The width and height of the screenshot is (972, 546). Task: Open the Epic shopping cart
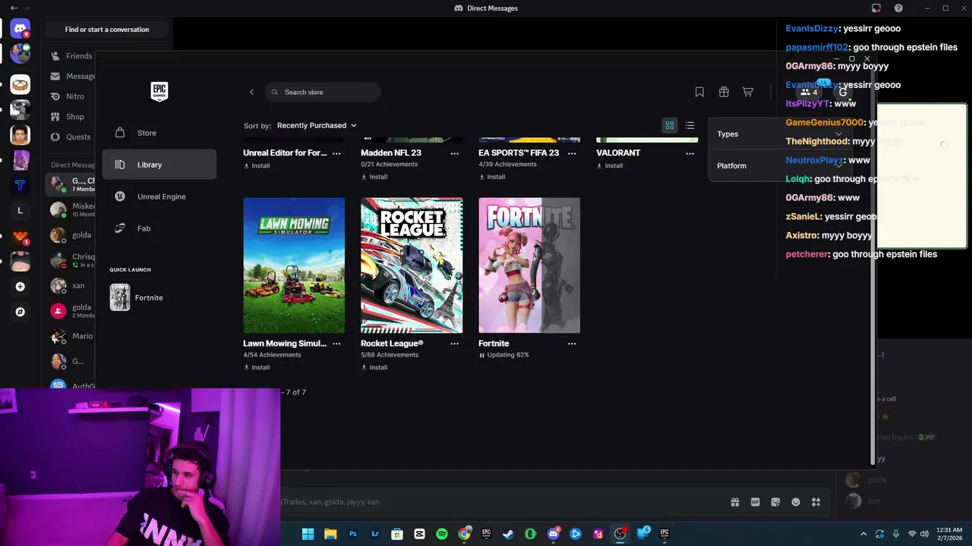tap(748, 93)
